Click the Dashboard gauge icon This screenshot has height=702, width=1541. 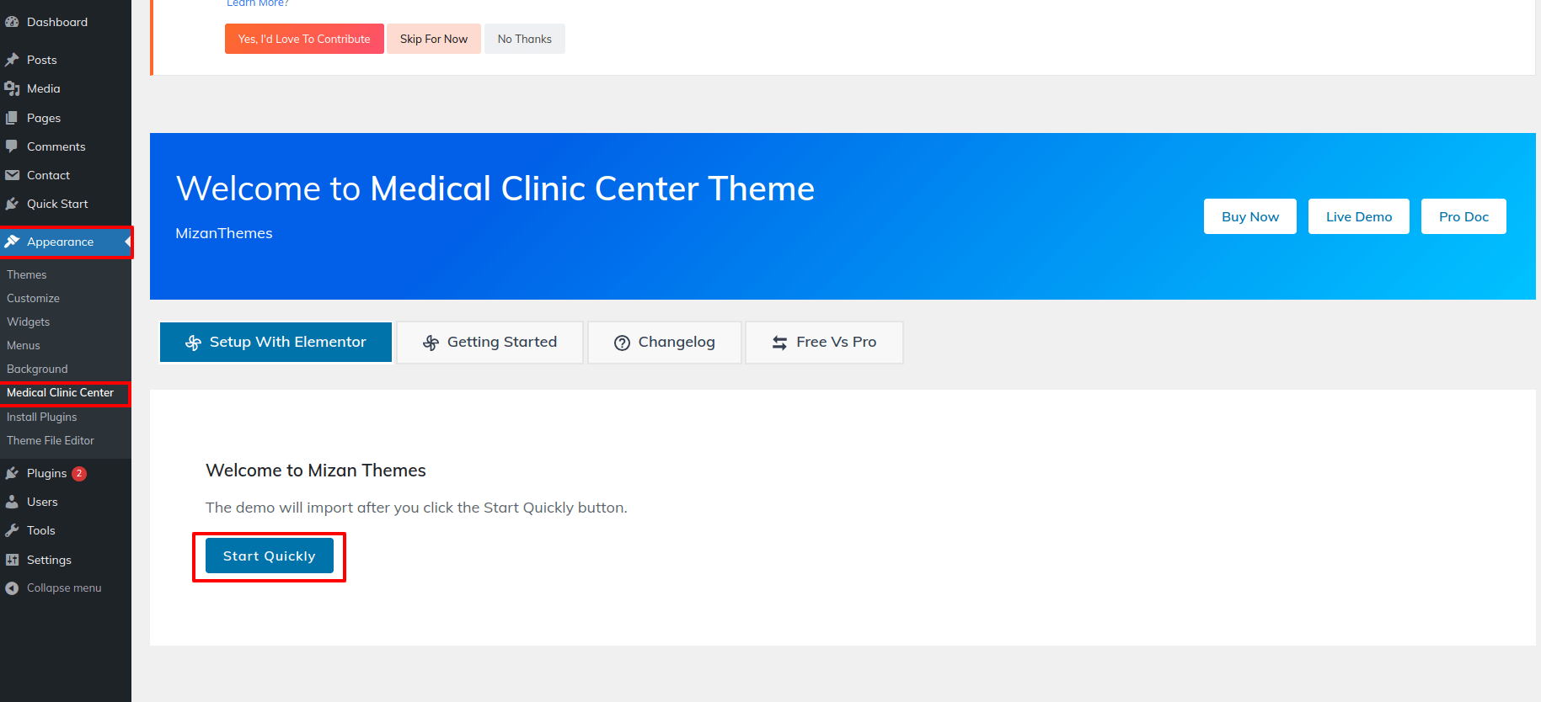click(12, 22)
